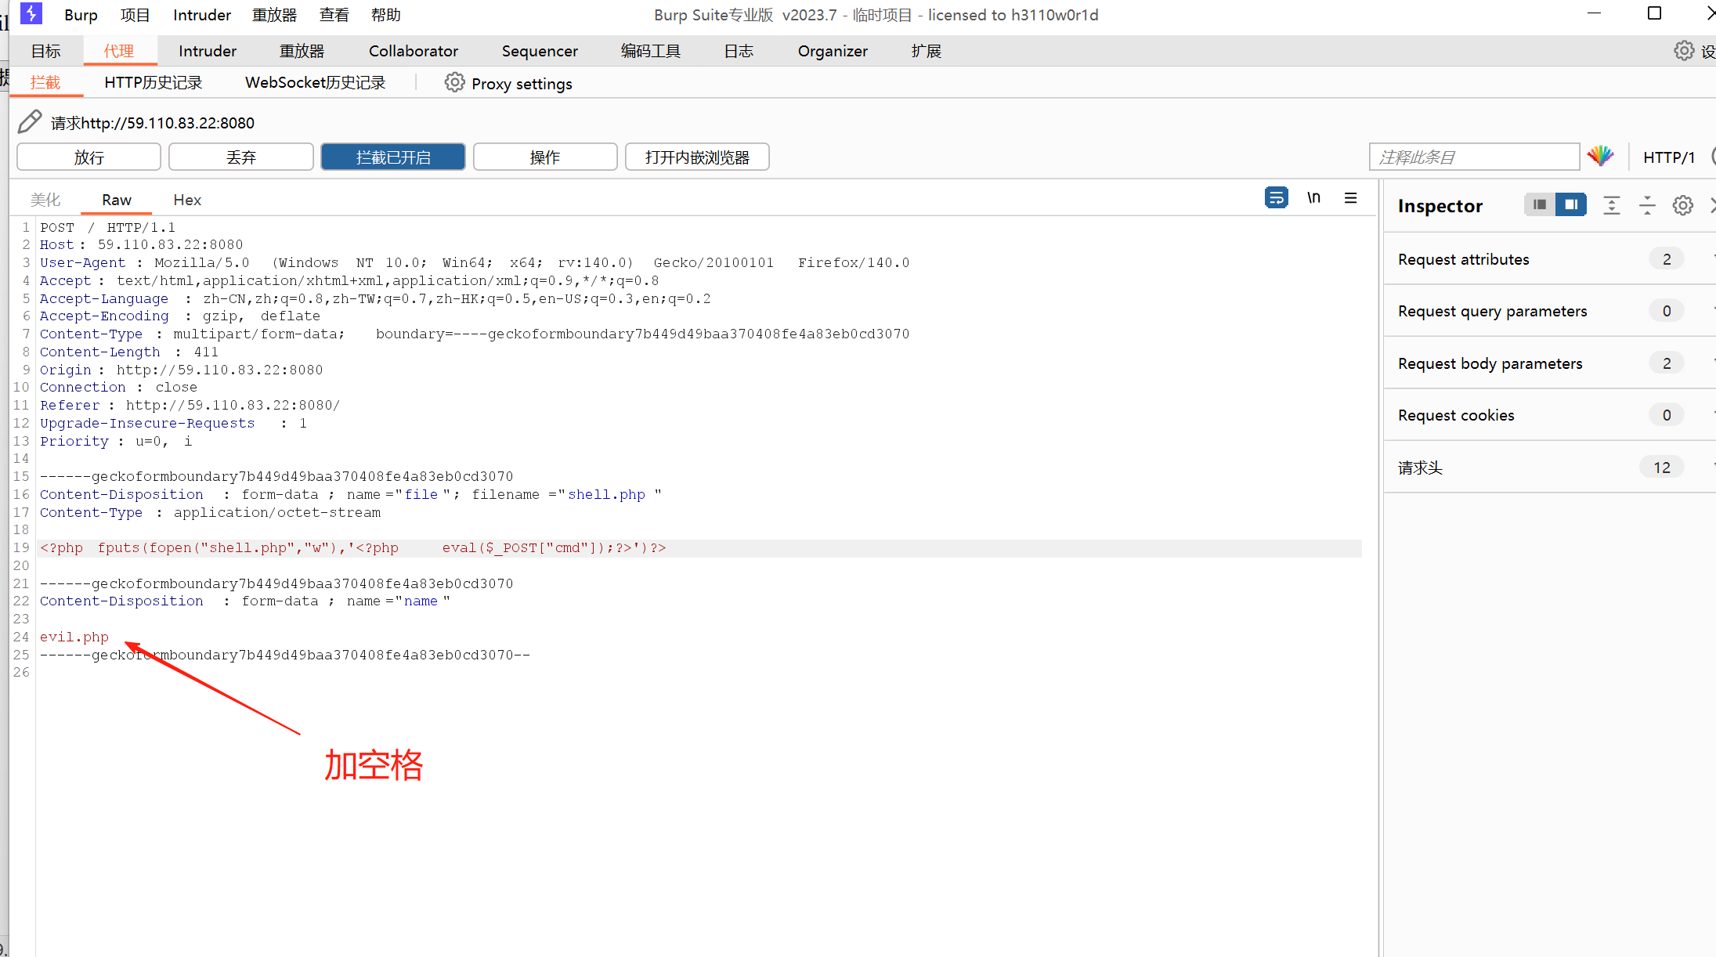Click the evil.php text on line 24
This screenshot has width=1716, height=957.
point(74,637)
